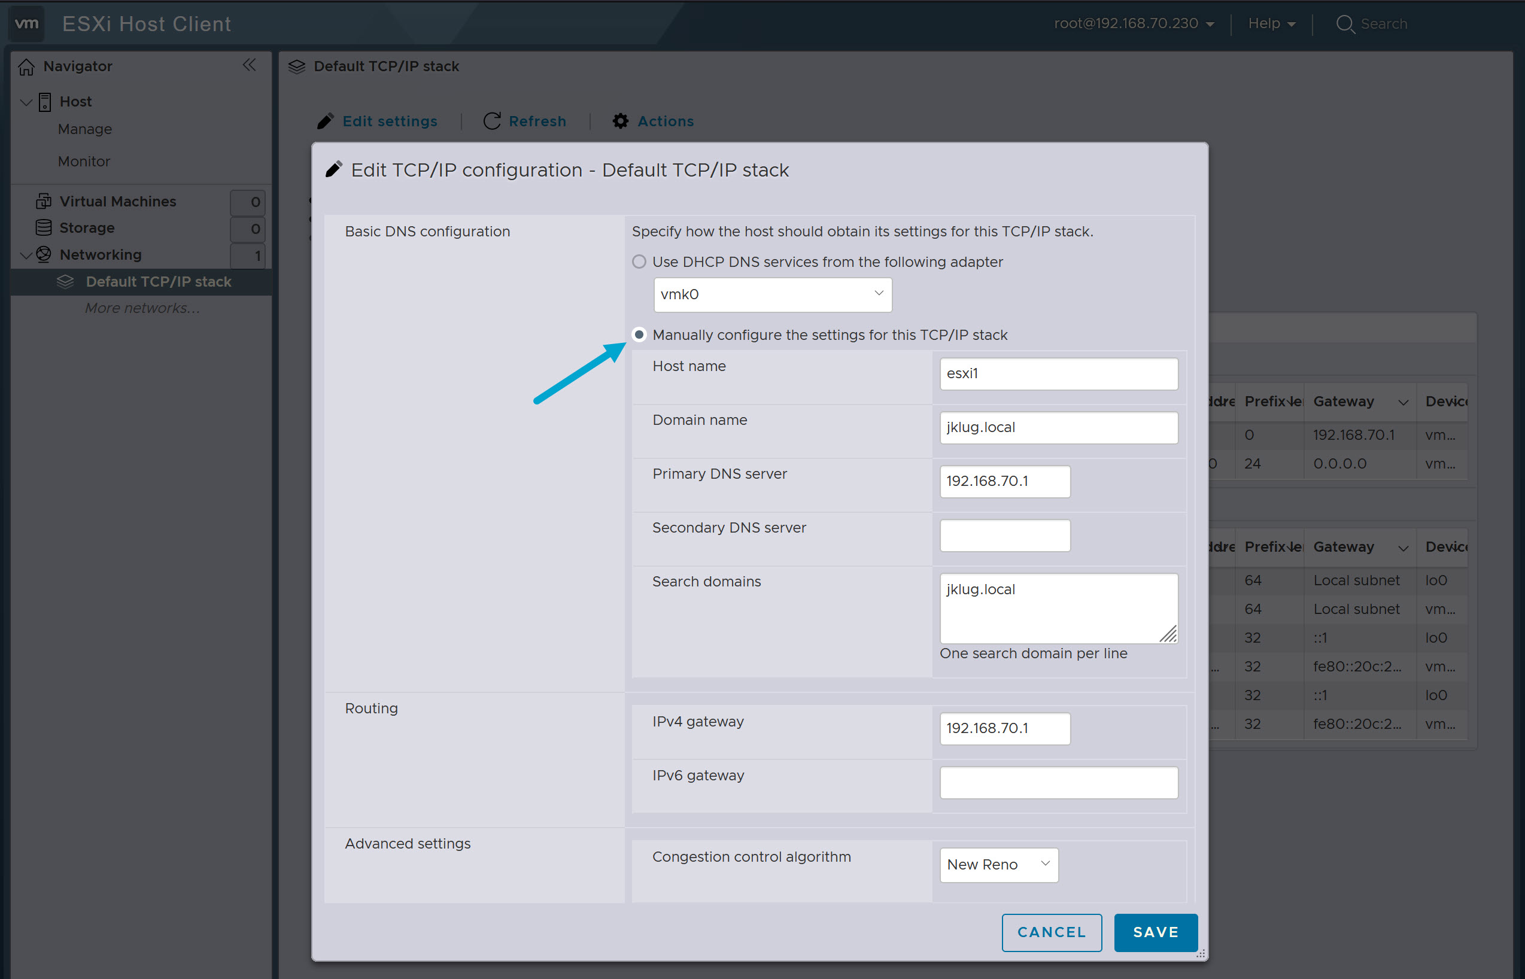Click the Edit settings pencil icon
Screen dimensions: 1525x979
[x=326, y=121]
